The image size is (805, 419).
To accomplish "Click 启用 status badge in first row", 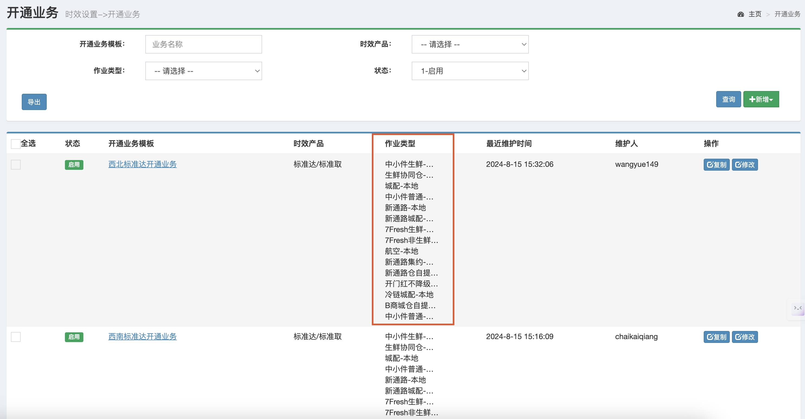I will [74, 164].
